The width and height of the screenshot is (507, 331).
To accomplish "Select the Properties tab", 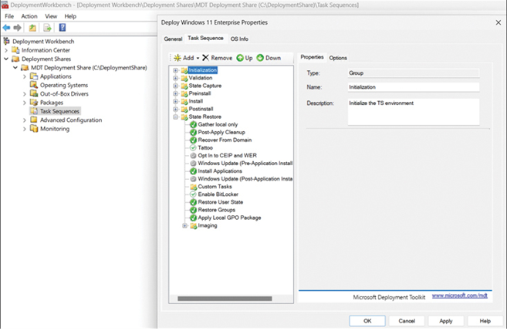I will coord(312,57).
